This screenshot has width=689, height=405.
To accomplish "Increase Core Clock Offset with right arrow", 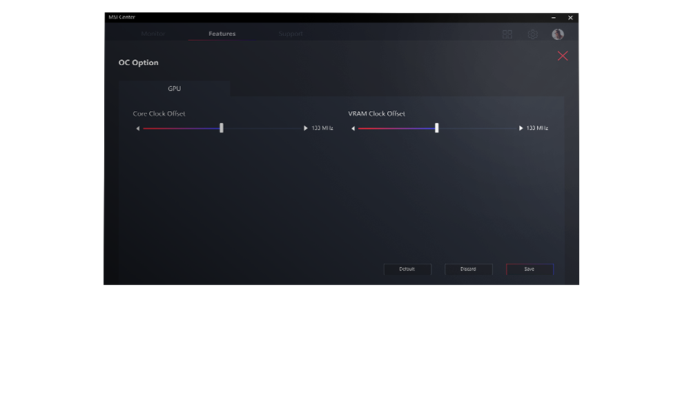I will click(x=306, y=128).
